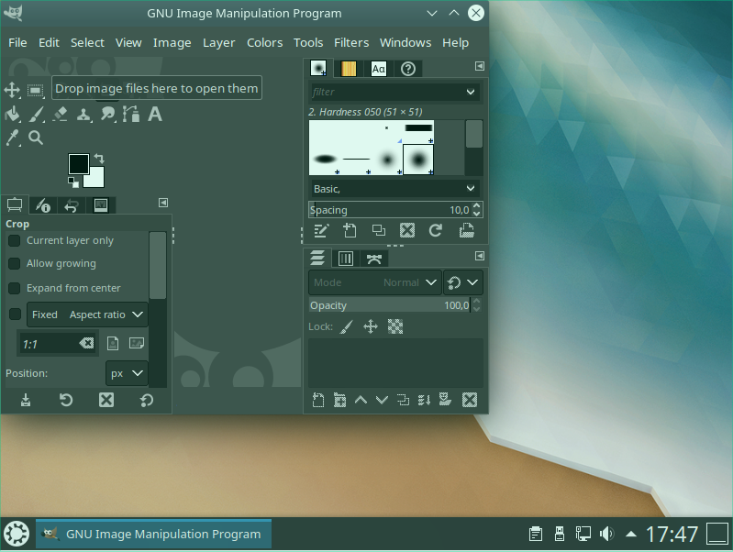This screenshot has height=552, width=733.
Task: Select the Clone stamp tool
Action: pos(83,114)
